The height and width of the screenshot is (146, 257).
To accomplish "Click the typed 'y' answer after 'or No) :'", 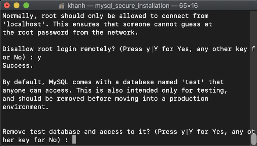I will click(x=39, y=58).
